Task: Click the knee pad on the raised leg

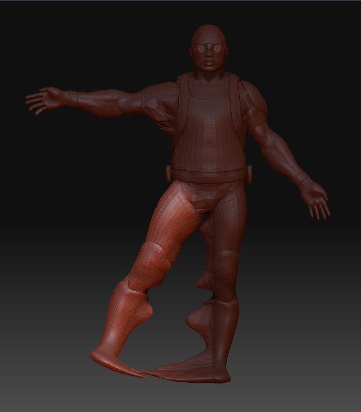Action: 148,265
